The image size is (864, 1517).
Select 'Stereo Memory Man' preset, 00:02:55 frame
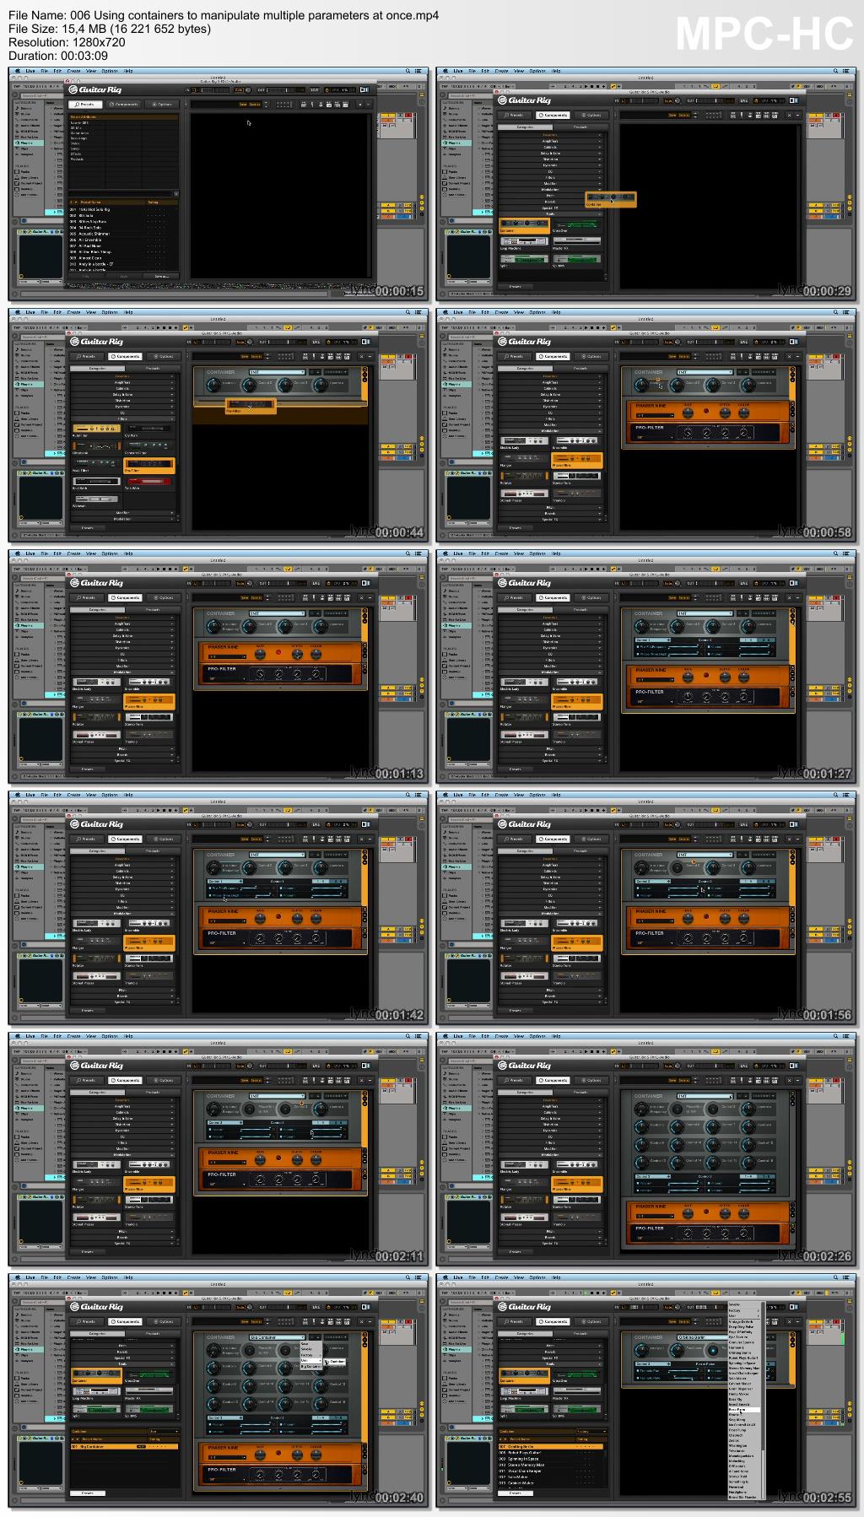[x=551, y=1465]
